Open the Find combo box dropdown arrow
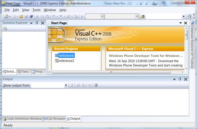The width and height of the screenshot is (197, 129). (x=183, y=16)
